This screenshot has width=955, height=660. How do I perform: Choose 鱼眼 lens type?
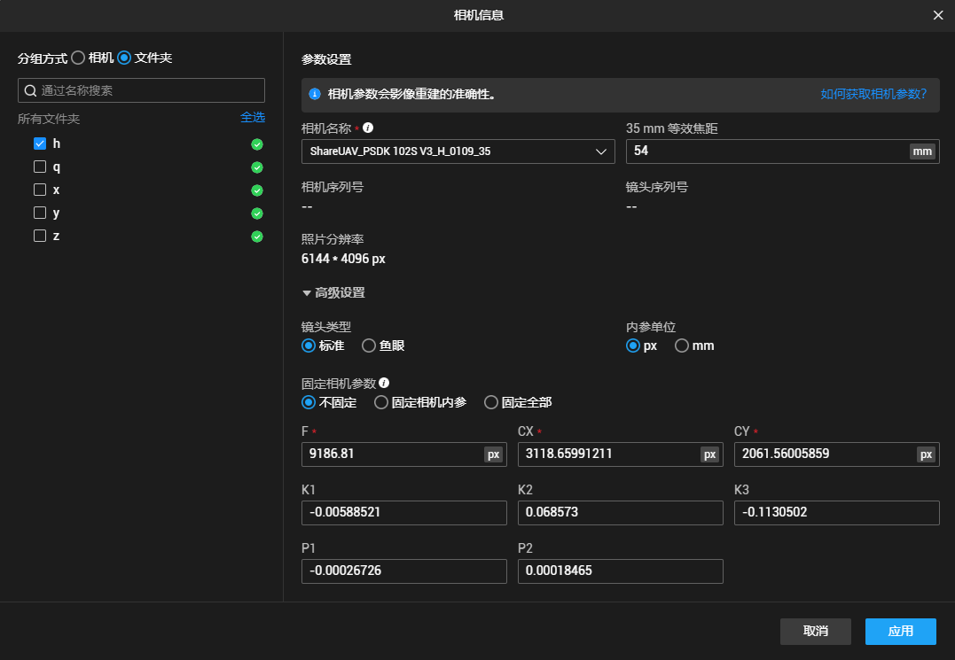(369, 346)
